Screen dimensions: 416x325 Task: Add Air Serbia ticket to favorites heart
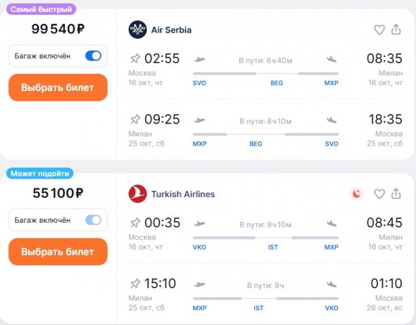pyautogui.click(x=379, y=30)
